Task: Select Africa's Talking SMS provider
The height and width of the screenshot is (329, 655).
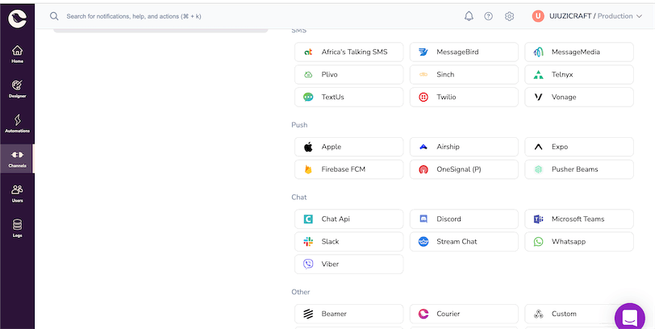Action: (x=348, y=52)
